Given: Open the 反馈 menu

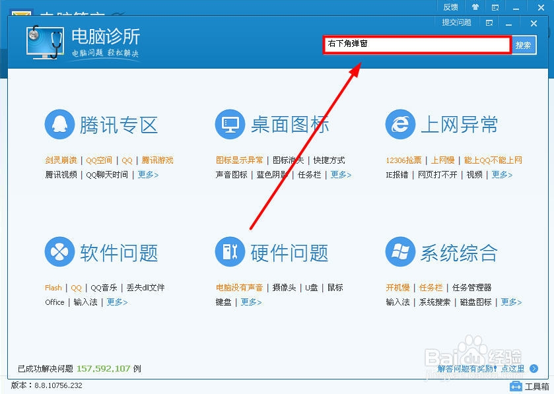Looking at the screenshot, I should tap(451, 7).
